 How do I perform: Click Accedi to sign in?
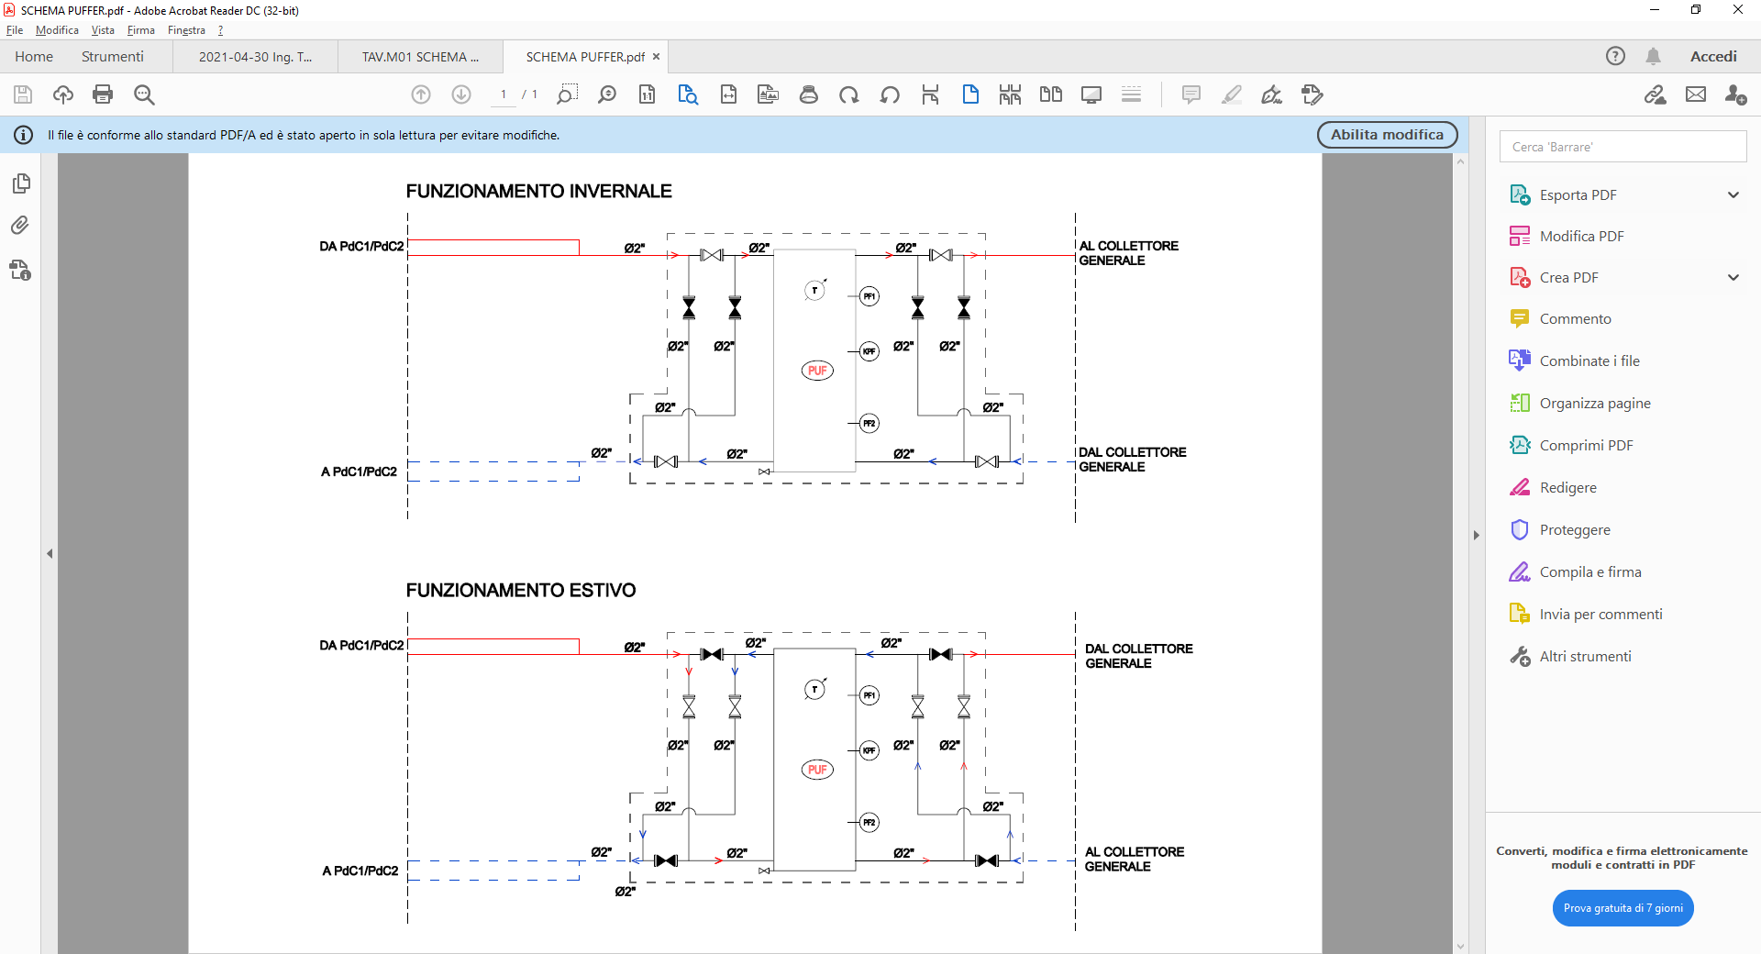1713,56
